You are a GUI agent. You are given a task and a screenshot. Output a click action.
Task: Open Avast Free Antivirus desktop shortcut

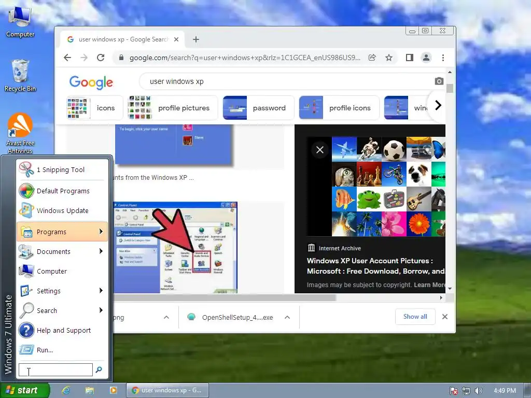20,133
